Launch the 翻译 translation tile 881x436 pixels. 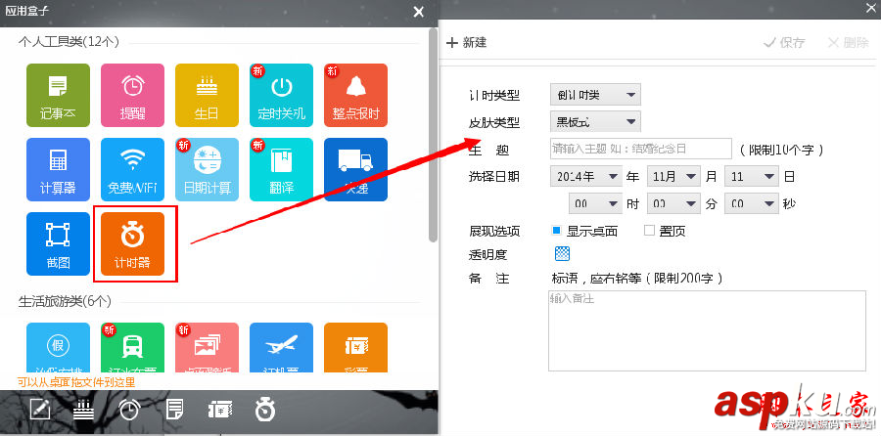(x=282, y=169)
